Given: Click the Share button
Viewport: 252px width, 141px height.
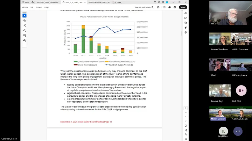Looking at the screenshot, I should pyautogui.click(x=183, y=7).
